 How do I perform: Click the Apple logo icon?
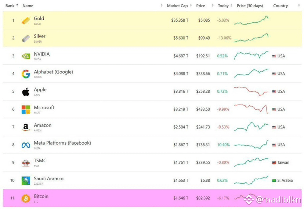26,92
